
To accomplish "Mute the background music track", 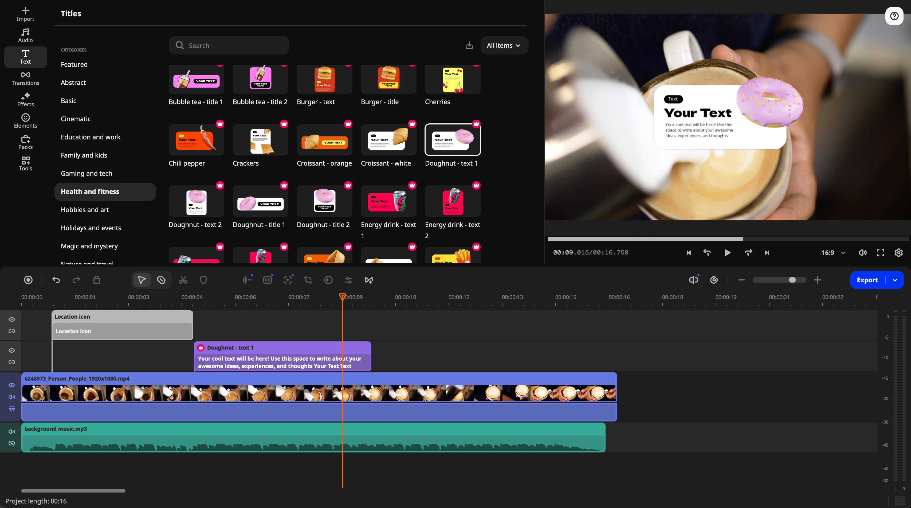I will tap(12, 431).
